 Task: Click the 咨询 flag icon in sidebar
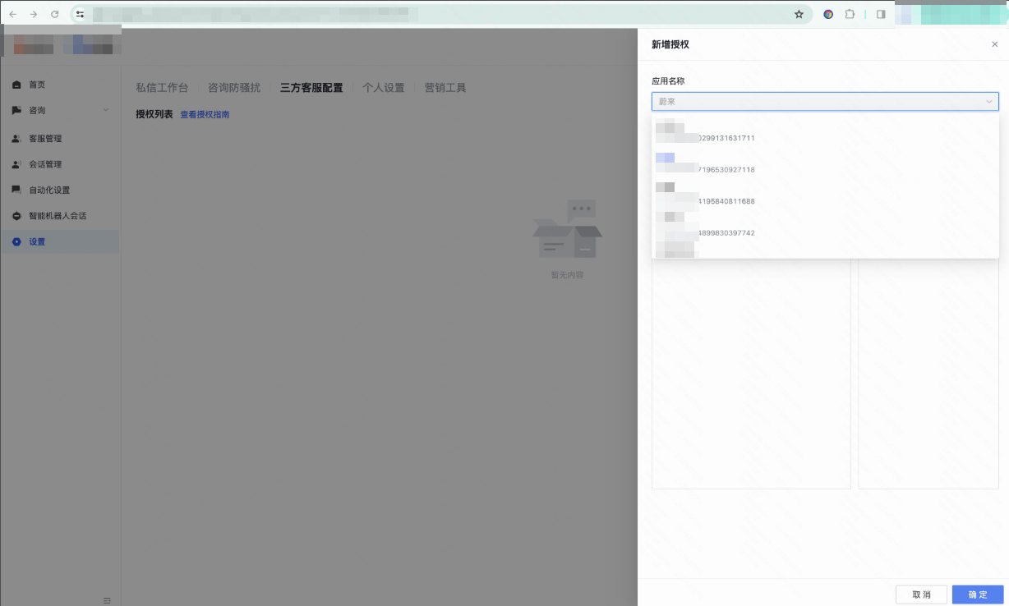tap(16, 110)
